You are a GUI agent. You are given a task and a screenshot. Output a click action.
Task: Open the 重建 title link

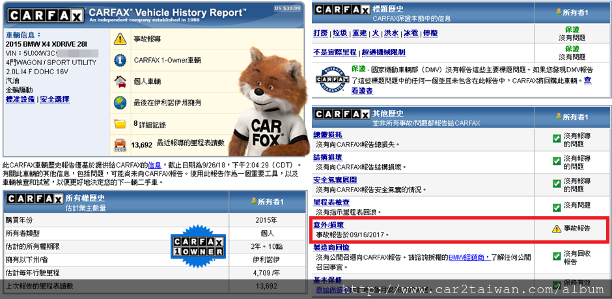point(360,34)
